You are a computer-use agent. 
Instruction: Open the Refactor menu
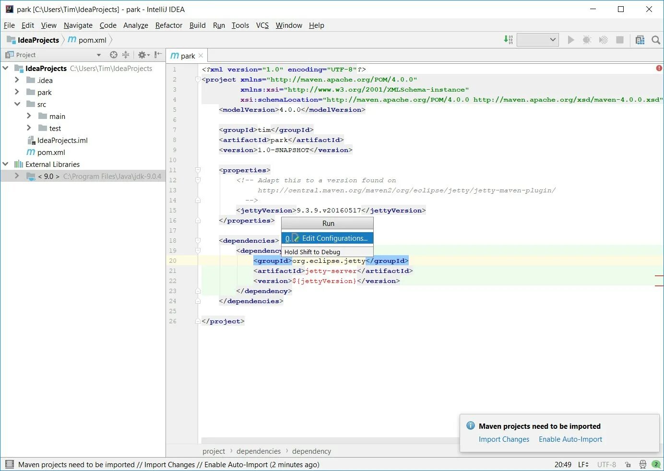(169, 25)
